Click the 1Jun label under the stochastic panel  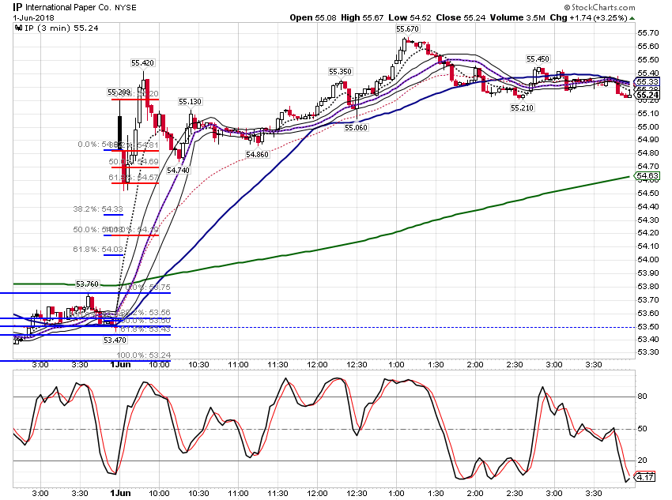point(120,493)
